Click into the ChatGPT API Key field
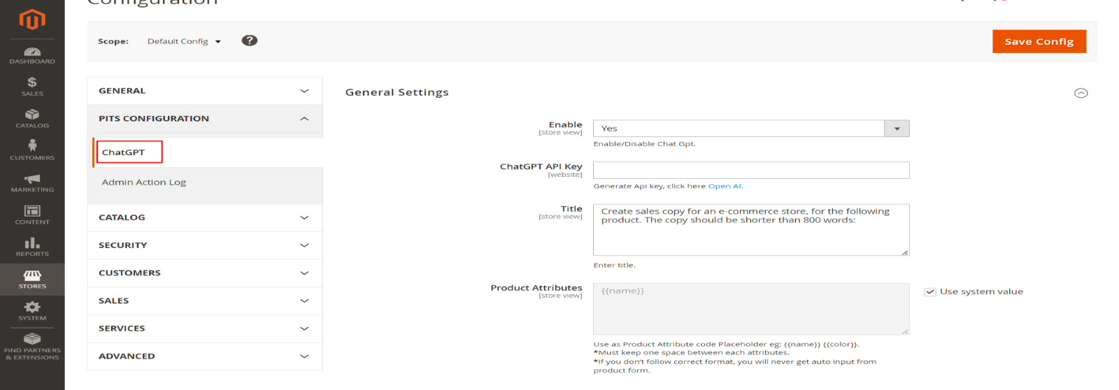 coord(750,171)
